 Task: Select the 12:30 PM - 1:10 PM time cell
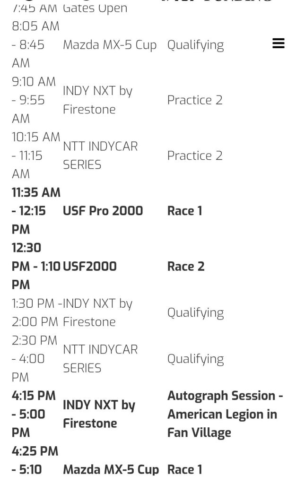[35, 266]
